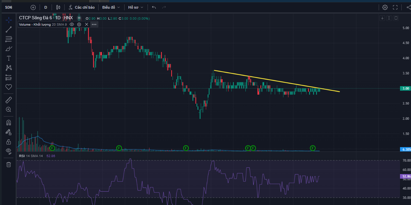The image size is (411, 205).
Task: Select the trend line drawing tool
Action: point(9,29)
